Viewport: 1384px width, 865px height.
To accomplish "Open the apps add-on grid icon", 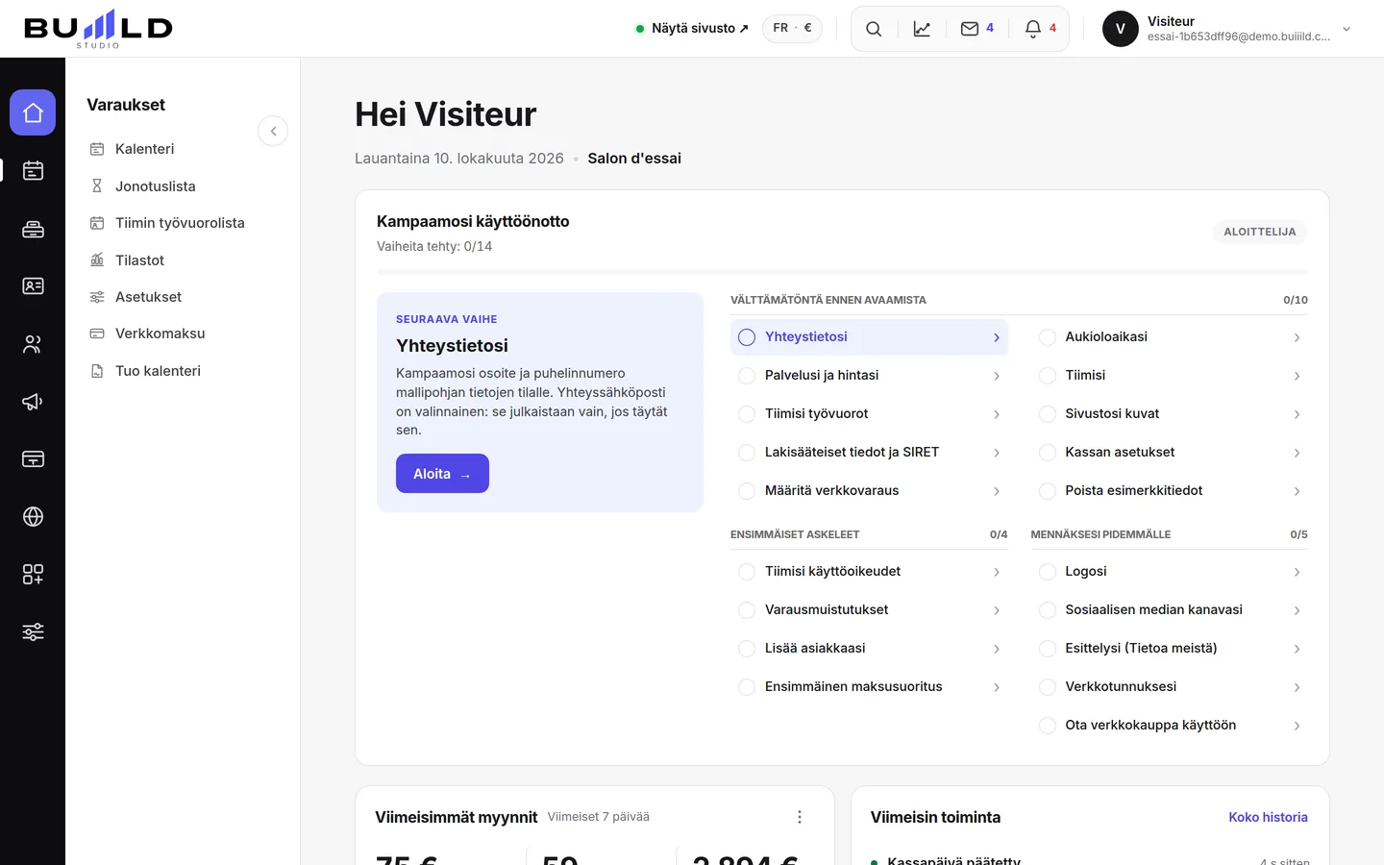I will 33,574.
